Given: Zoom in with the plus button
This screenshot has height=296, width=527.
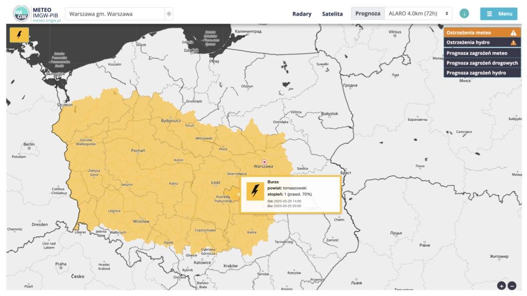Looking at the screenshot, I should pyautogui.click(x=502, y=286).
